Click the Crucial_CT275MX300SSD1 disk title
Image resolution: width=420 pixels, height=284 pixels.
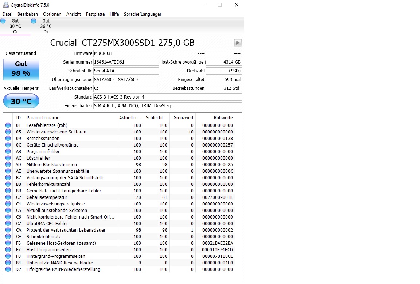[x=122, y=43]
